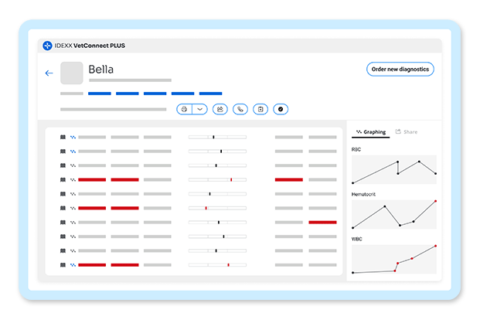The width and height of the screenshot is (480, 320).
Task: Expand the print options chevron
Action: coord(200,109)
